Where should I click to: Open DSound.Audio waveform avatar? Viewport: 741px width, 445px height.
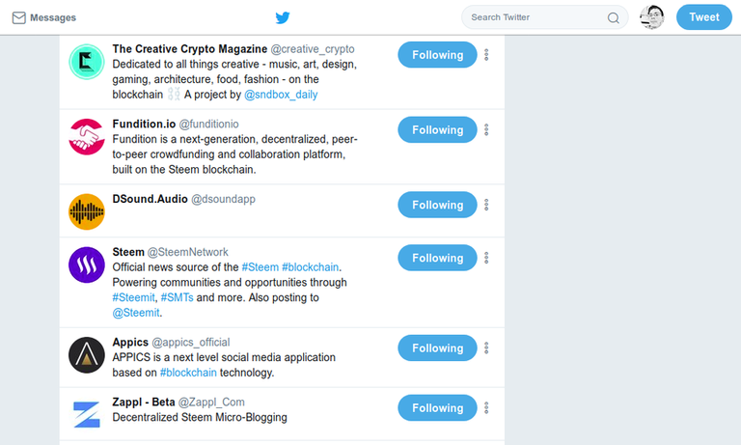click(x=87, y=211)
